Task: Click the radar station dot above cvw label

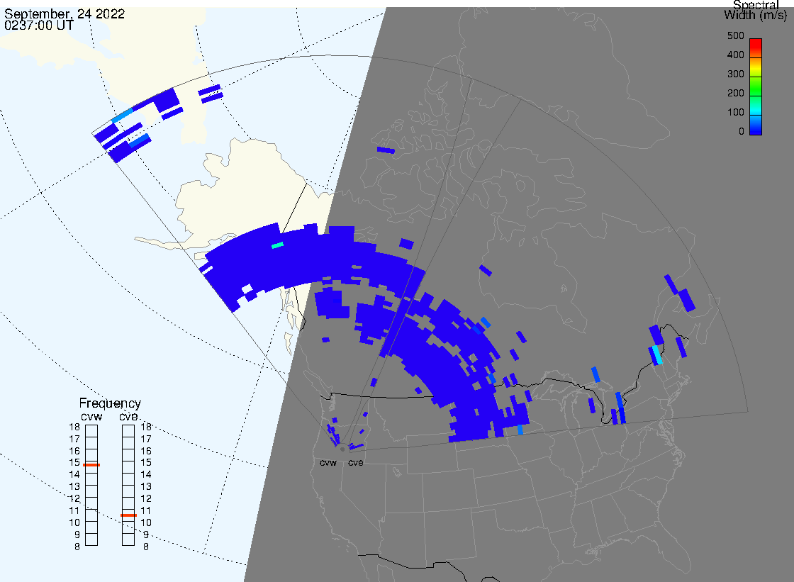Action: pyautogui.click(x=342, y=449)
